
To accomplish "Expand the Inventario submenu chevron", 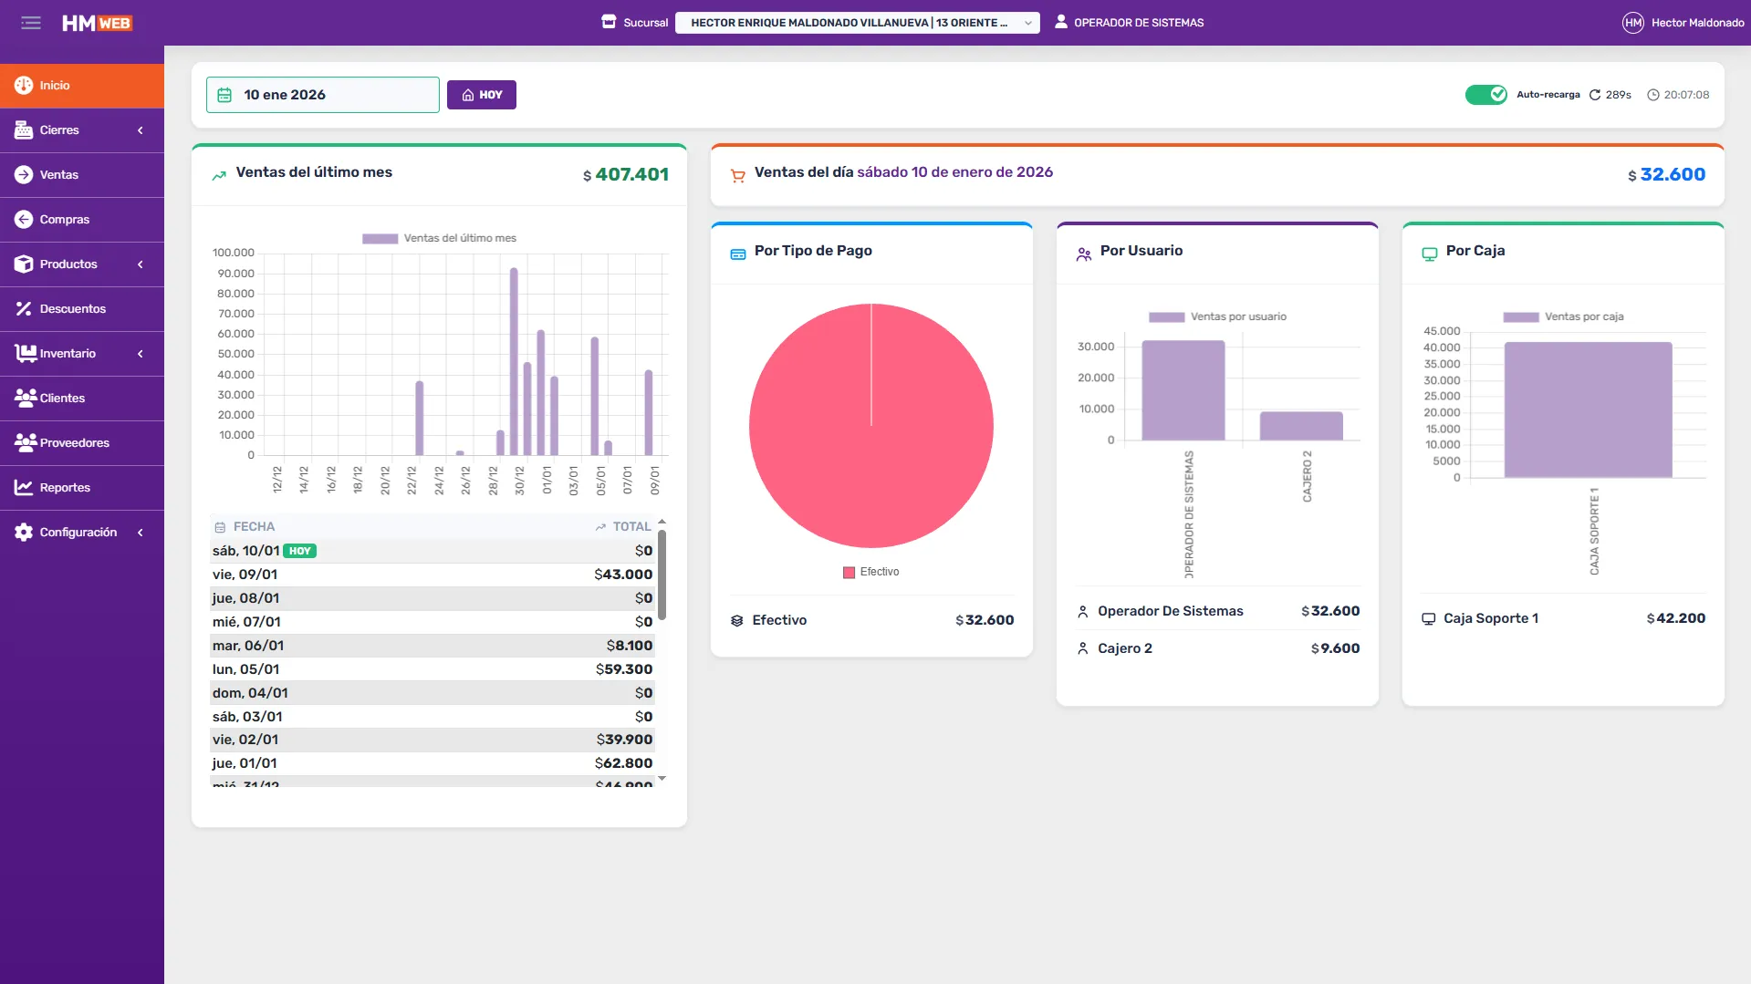I will (x=140, y=354).
